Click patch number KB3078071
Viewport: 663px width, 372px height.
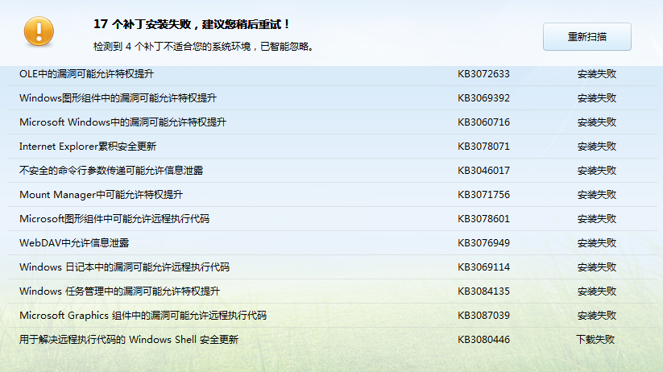(x=483, y=147)
